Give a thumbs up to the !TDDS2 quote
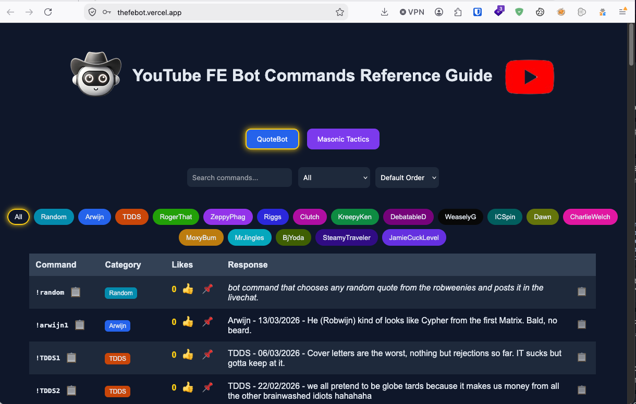Image resolution: width=636 pixels, height=404 pixels. (188, 387)
